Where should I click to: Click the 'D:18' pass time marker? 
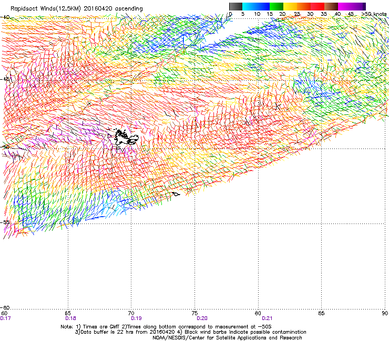(70, 318)
